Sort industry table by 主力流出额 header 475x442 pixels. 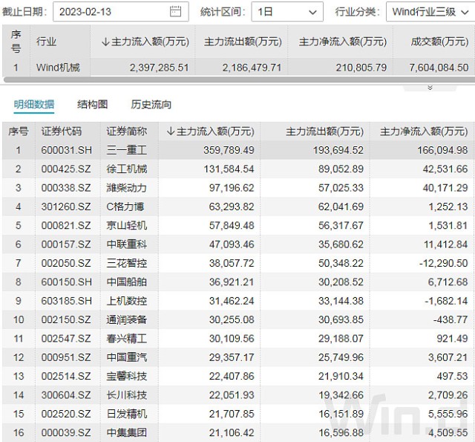(243, 42)
